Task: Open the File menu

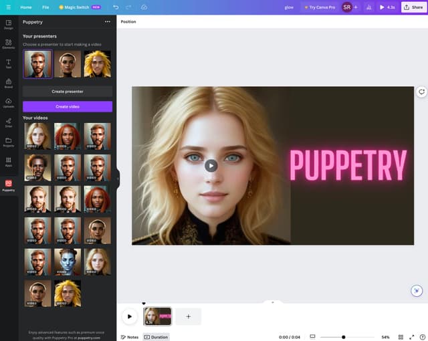Action: point(45,7)
